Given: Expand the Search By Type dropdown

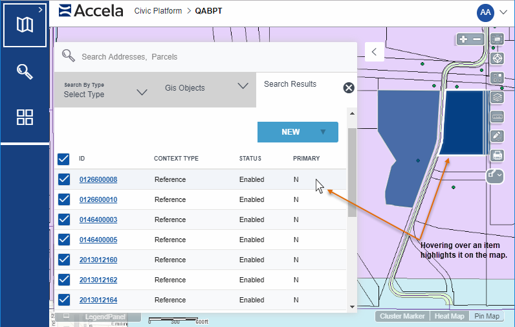Looking at the screenshot, I should click(105, 90).
